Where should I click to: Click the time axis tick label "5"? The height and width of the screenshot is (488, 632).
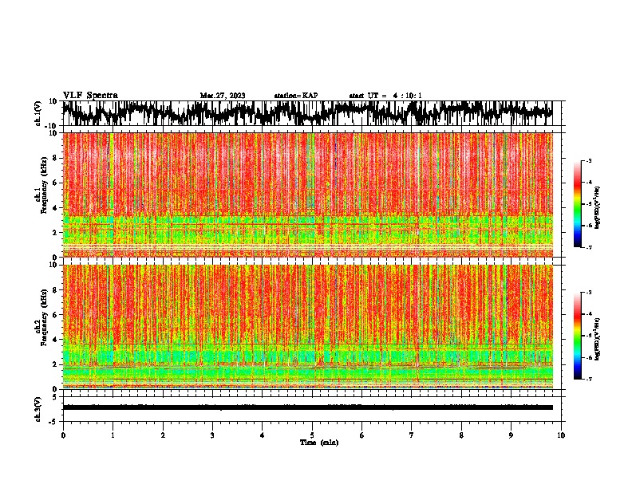point(312,435)
